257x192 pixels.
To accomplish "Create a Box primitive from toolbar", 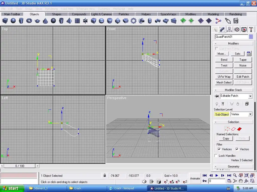I will 5,21.
